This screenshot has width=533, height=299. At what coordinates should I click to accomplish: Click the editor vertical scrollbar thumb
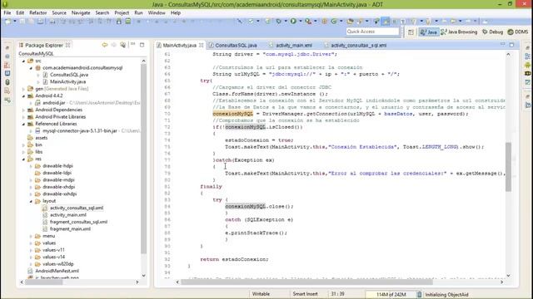click(508, 166)
